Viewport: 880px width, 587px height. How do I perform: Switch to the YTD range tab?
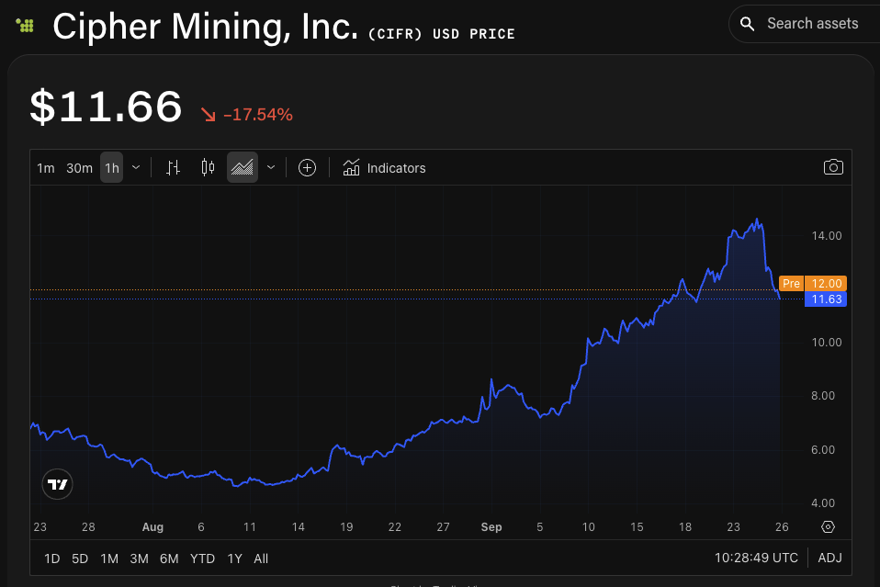(x=202, y=558)
